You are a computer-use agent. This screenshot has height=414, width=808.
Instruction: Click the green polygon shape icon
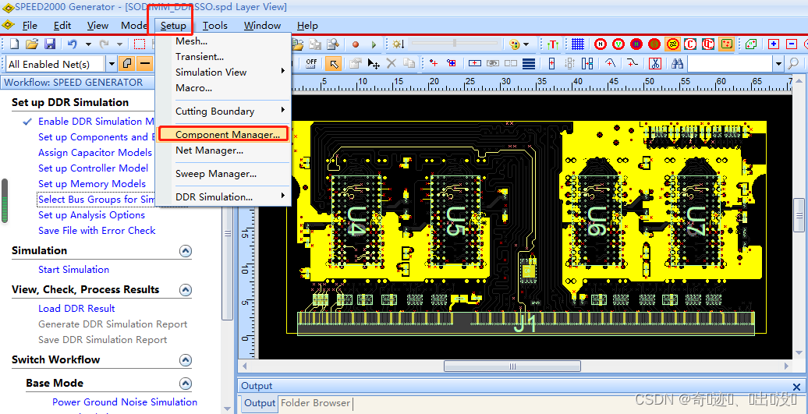(x=751, y=44)
